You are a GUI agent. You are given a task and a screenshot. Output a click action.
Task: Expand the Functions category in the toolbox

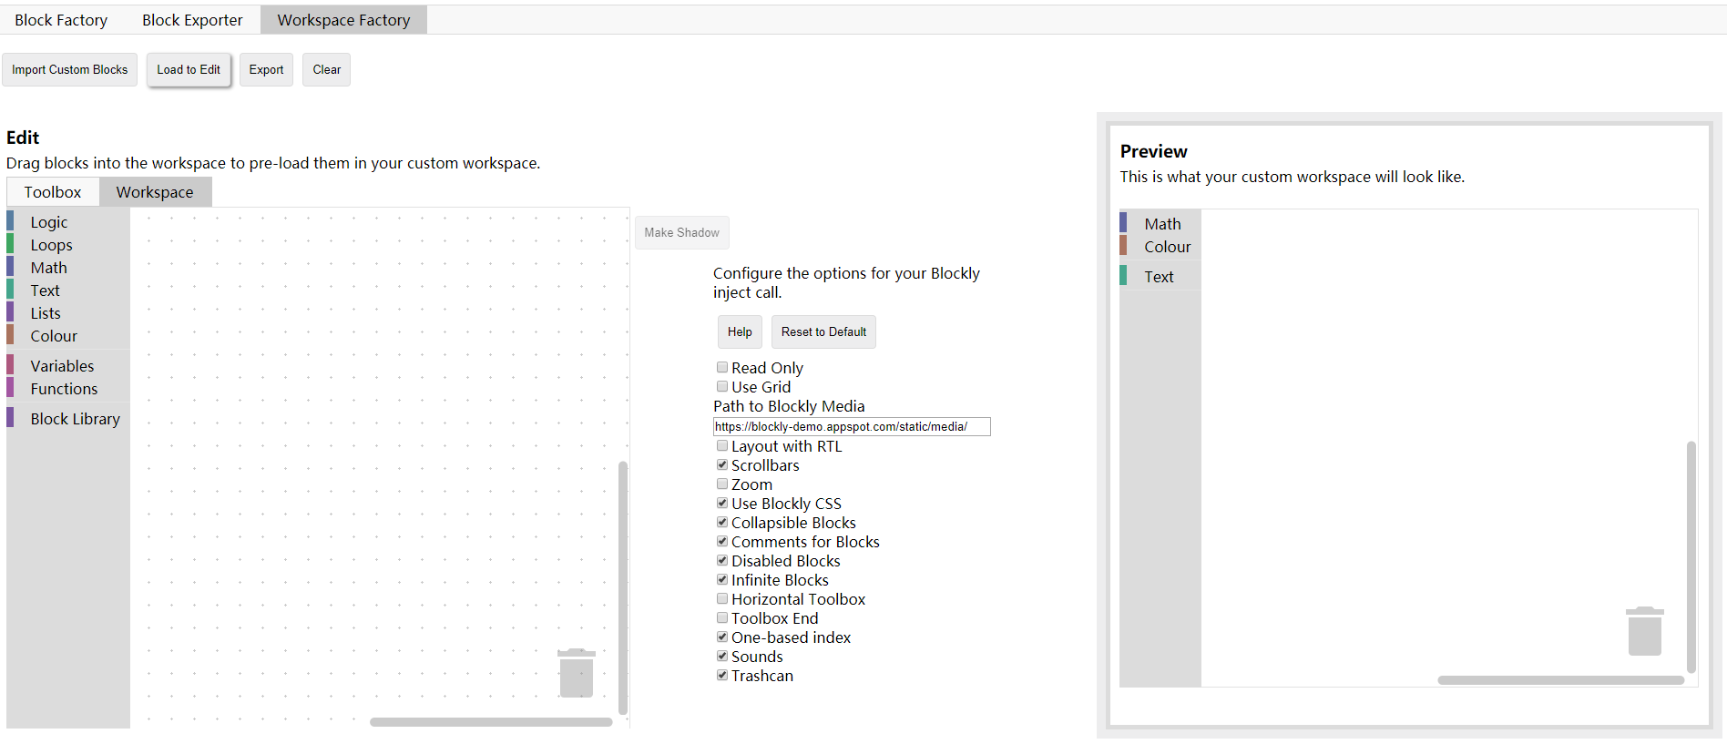tap(64, 389)
